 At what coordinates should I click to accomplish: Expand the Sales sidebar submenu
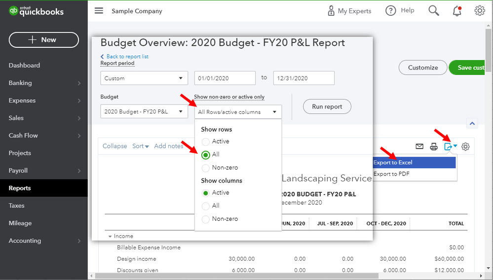point(79,118)
